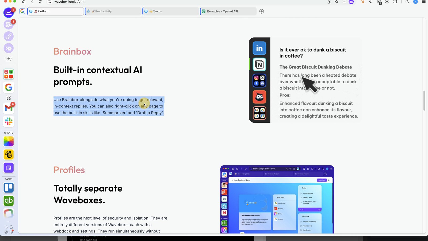Open the music apps group in sidebar
The image size is (428, 241).
point(9,74)
